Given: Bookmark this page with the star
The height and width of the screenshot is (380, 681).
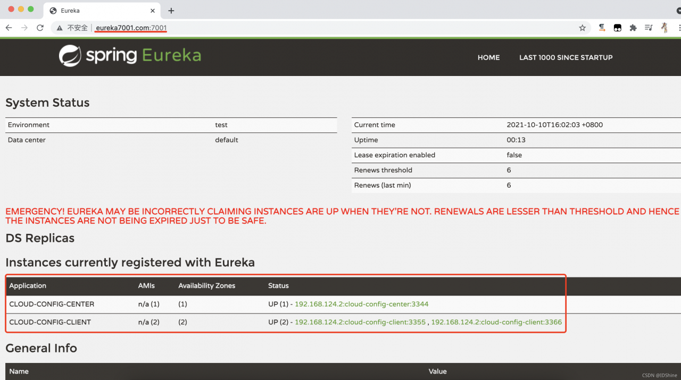Looking at the screenshot, I should point(582,28).
